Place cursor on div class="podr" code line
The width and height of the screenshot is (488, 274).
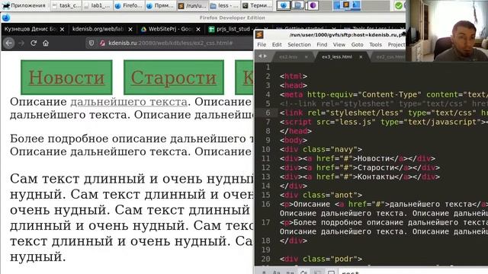(x=321, y=259)
